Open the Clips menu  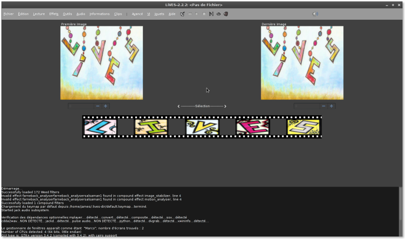tap(118, 14)
